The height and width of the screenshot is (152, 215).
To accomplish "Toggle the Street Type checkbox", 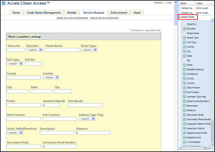I will click(x=184, y=38).
